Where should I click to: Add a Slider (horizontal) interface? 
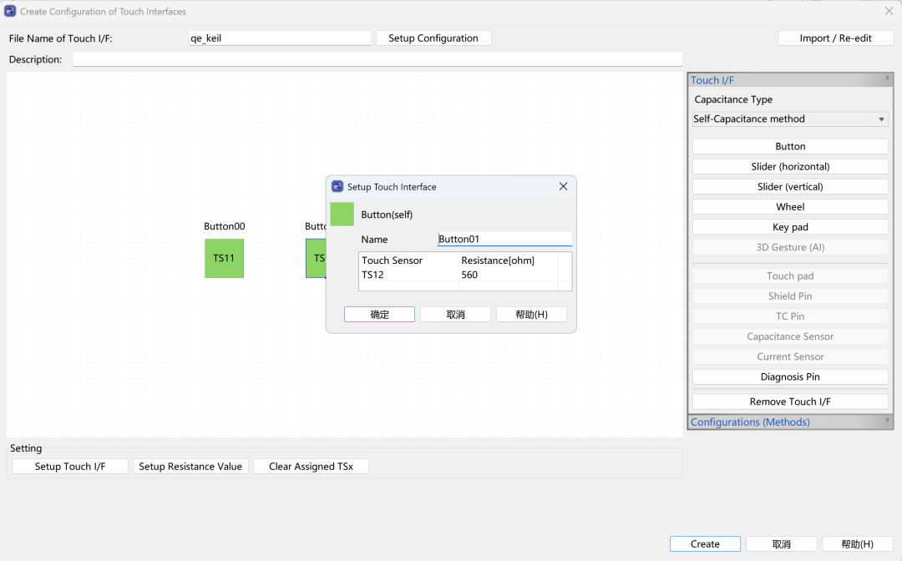789,167
